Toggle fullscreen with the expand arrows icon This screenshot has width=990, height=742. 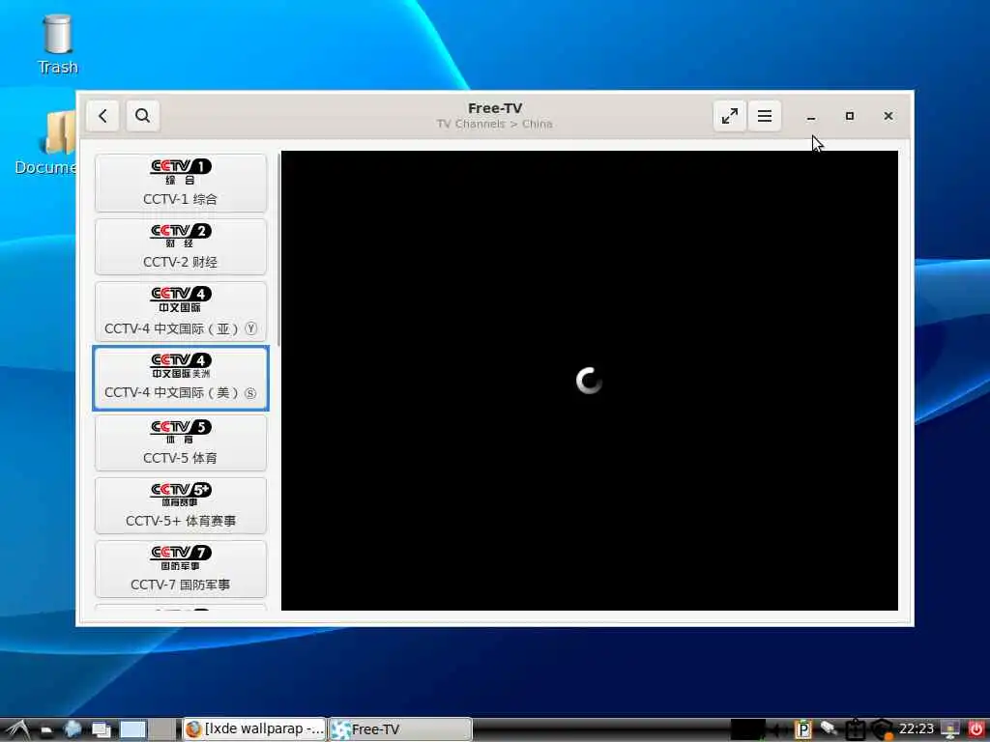729,116
